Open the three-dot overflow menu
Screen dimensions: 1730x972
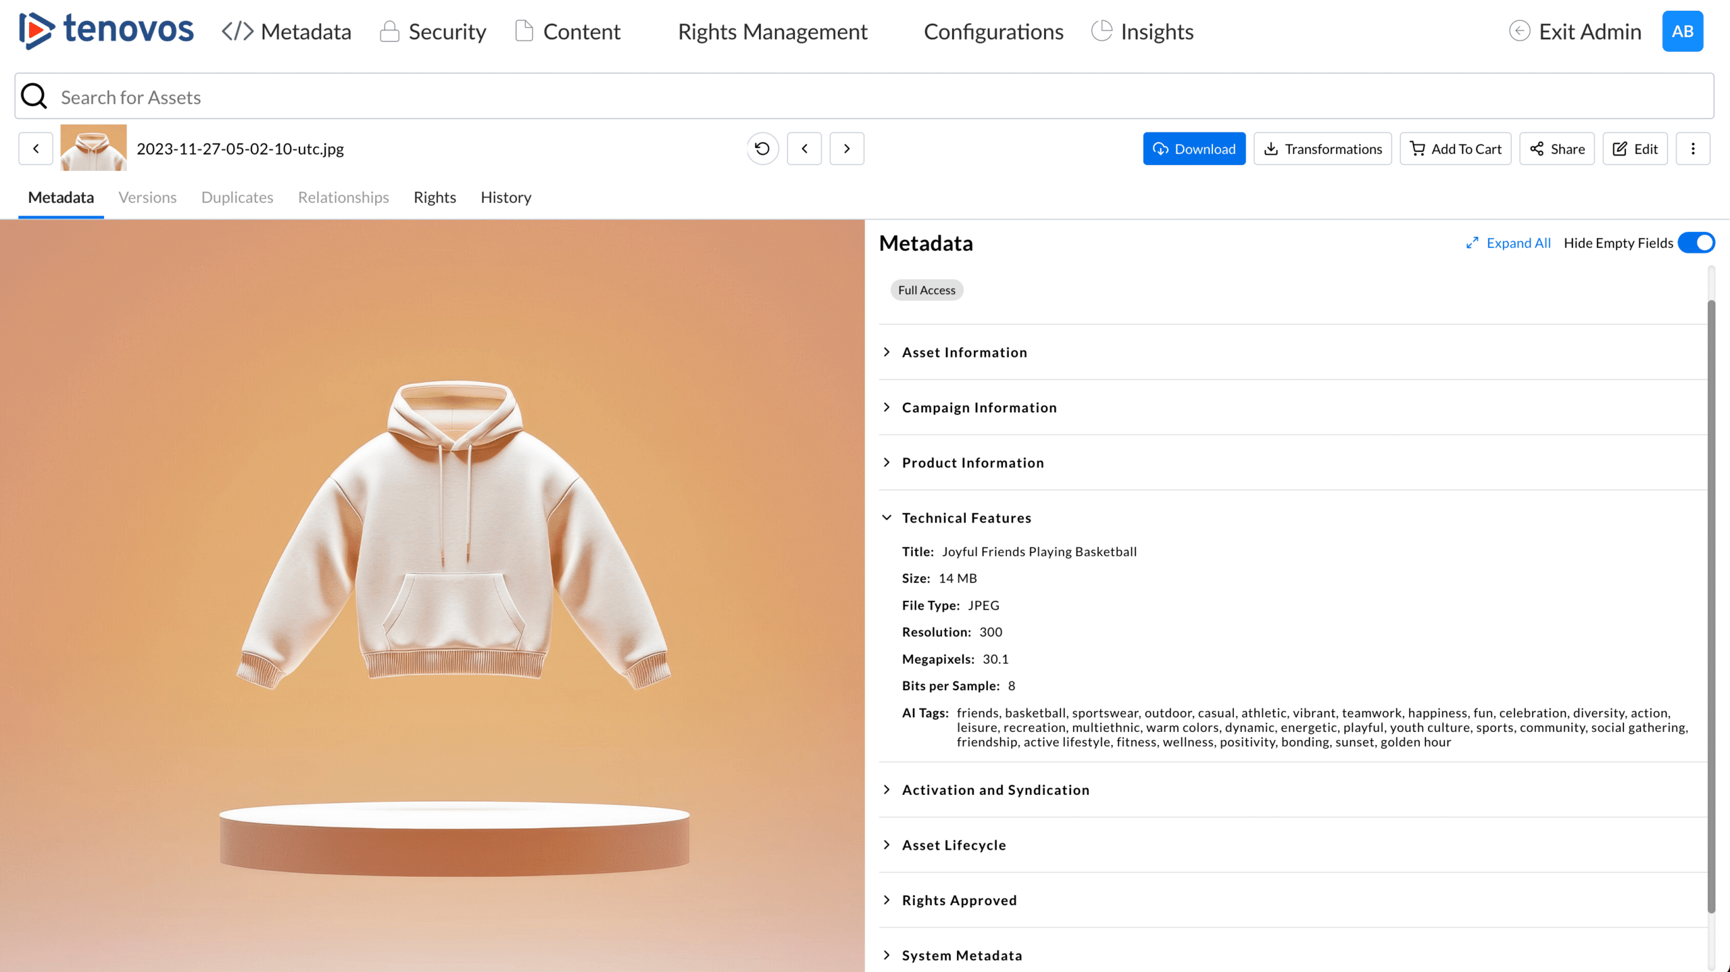(1694, 148)
